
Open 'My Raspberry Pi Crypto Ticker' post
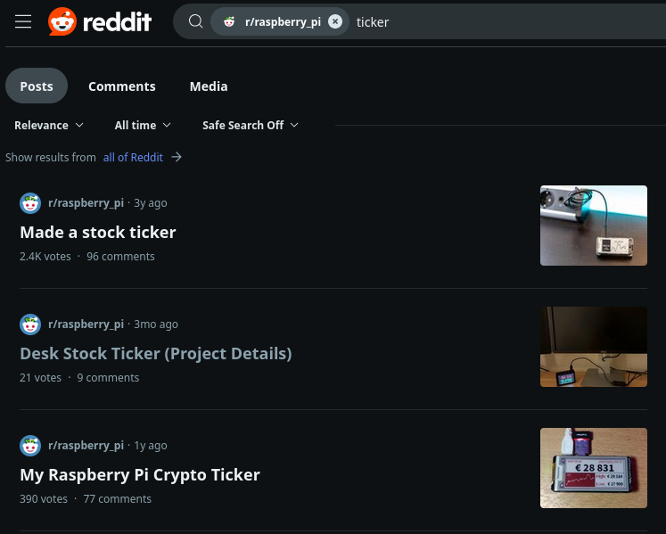point(140,475)
